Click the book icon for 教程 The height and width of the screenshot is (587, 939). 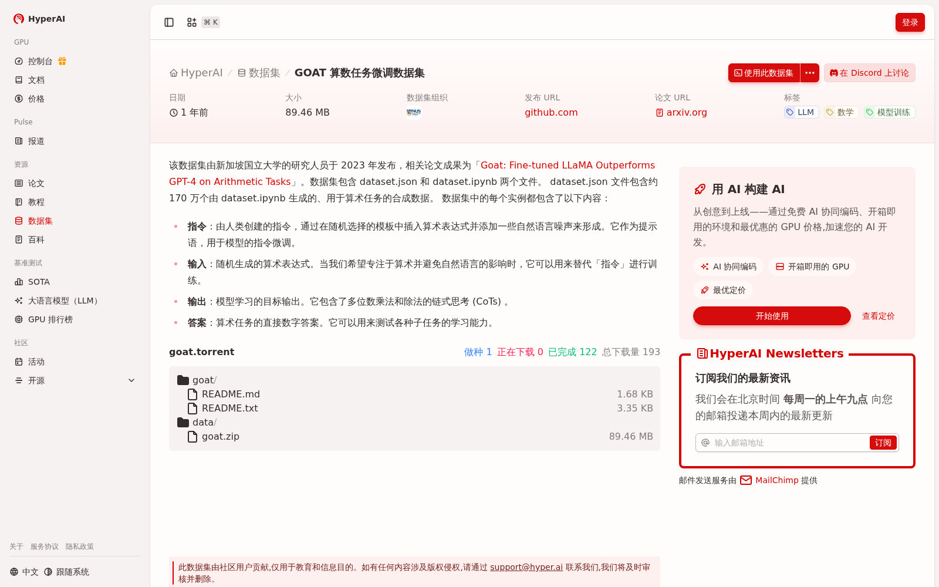[19, 202]
